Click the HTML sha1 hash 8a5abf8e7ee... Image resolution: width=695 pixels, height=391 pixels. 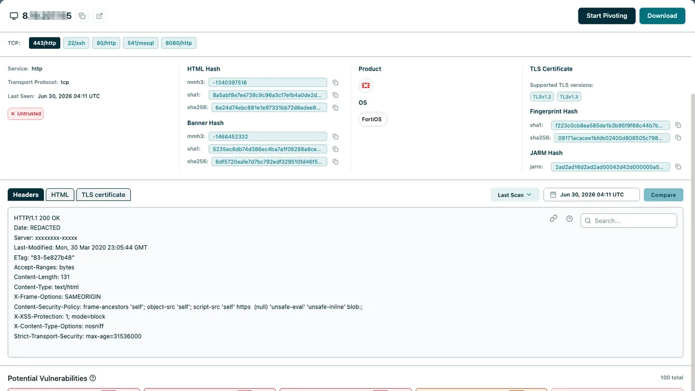[x=269, y=95]
